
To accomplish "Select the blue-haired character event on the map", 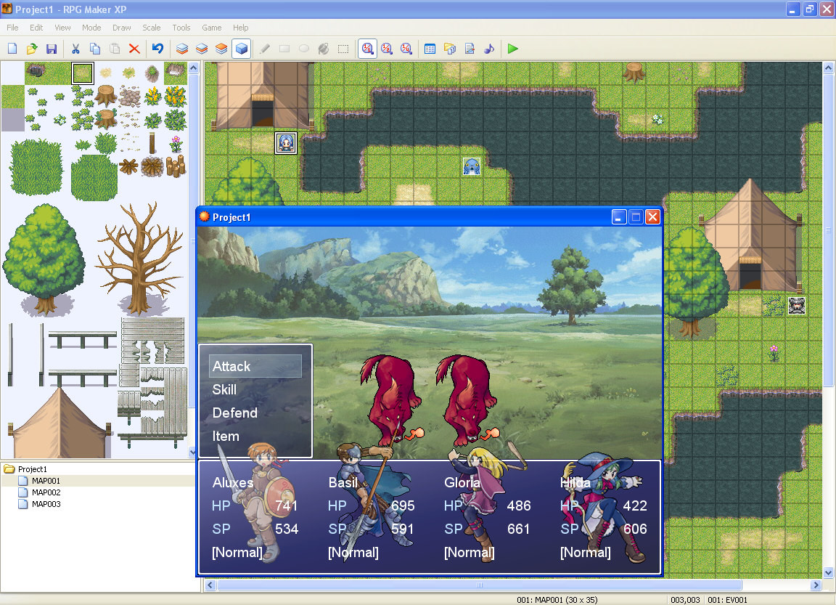I will click(x=286, y=144).
